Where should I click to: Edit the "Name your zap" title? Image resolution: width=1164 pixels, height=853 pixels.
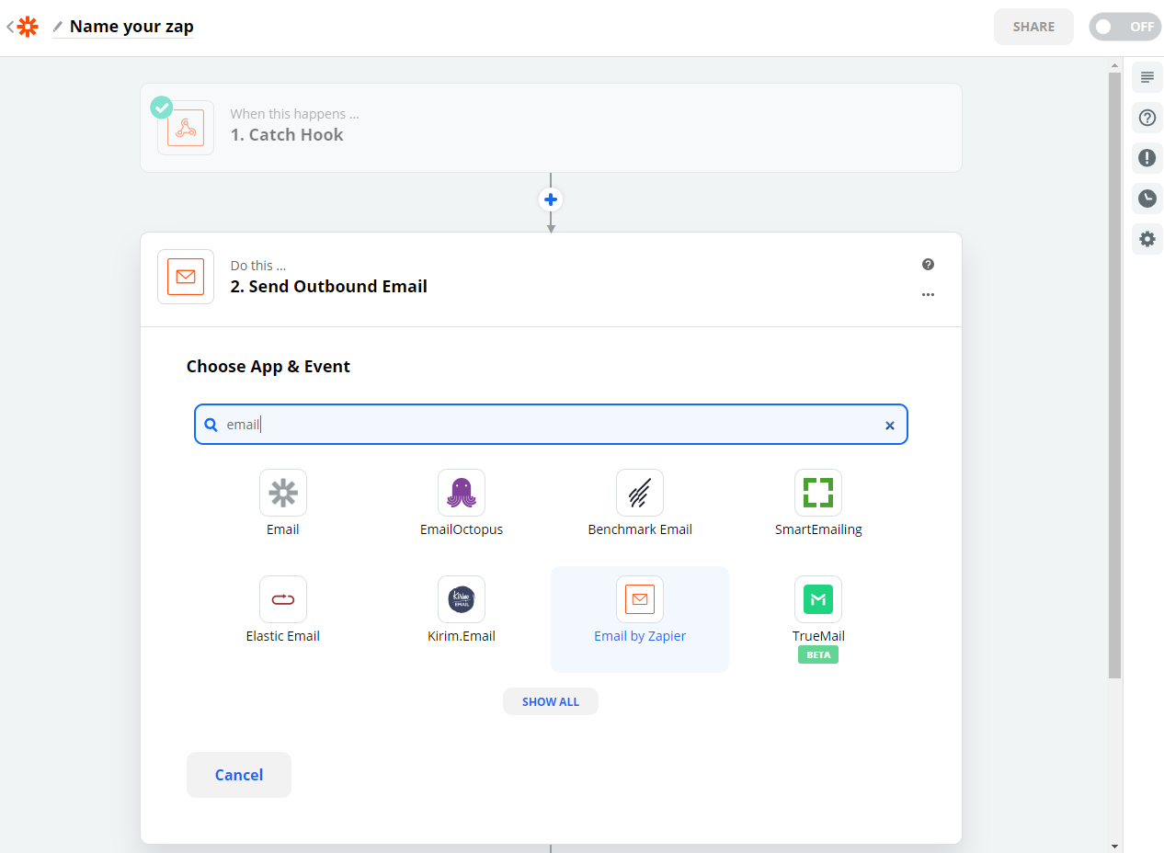(x=131, y=27)
